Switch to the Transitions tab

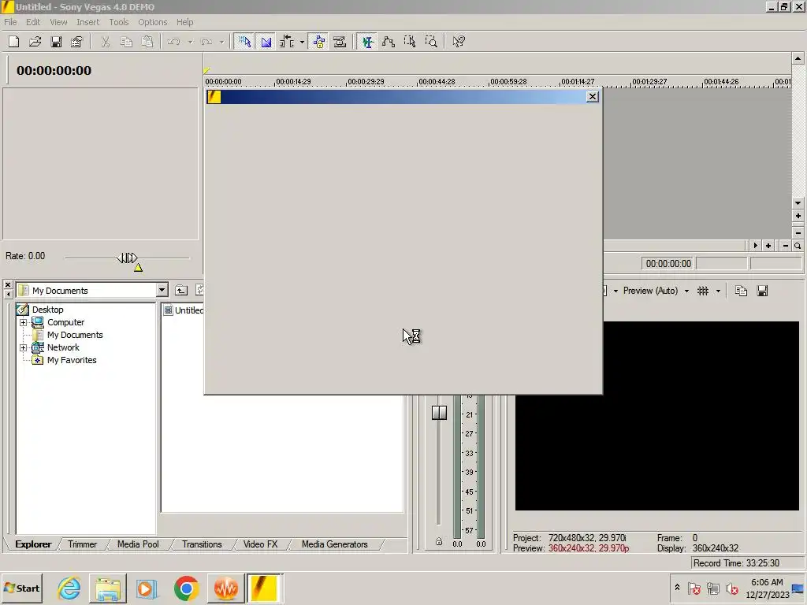202,544
